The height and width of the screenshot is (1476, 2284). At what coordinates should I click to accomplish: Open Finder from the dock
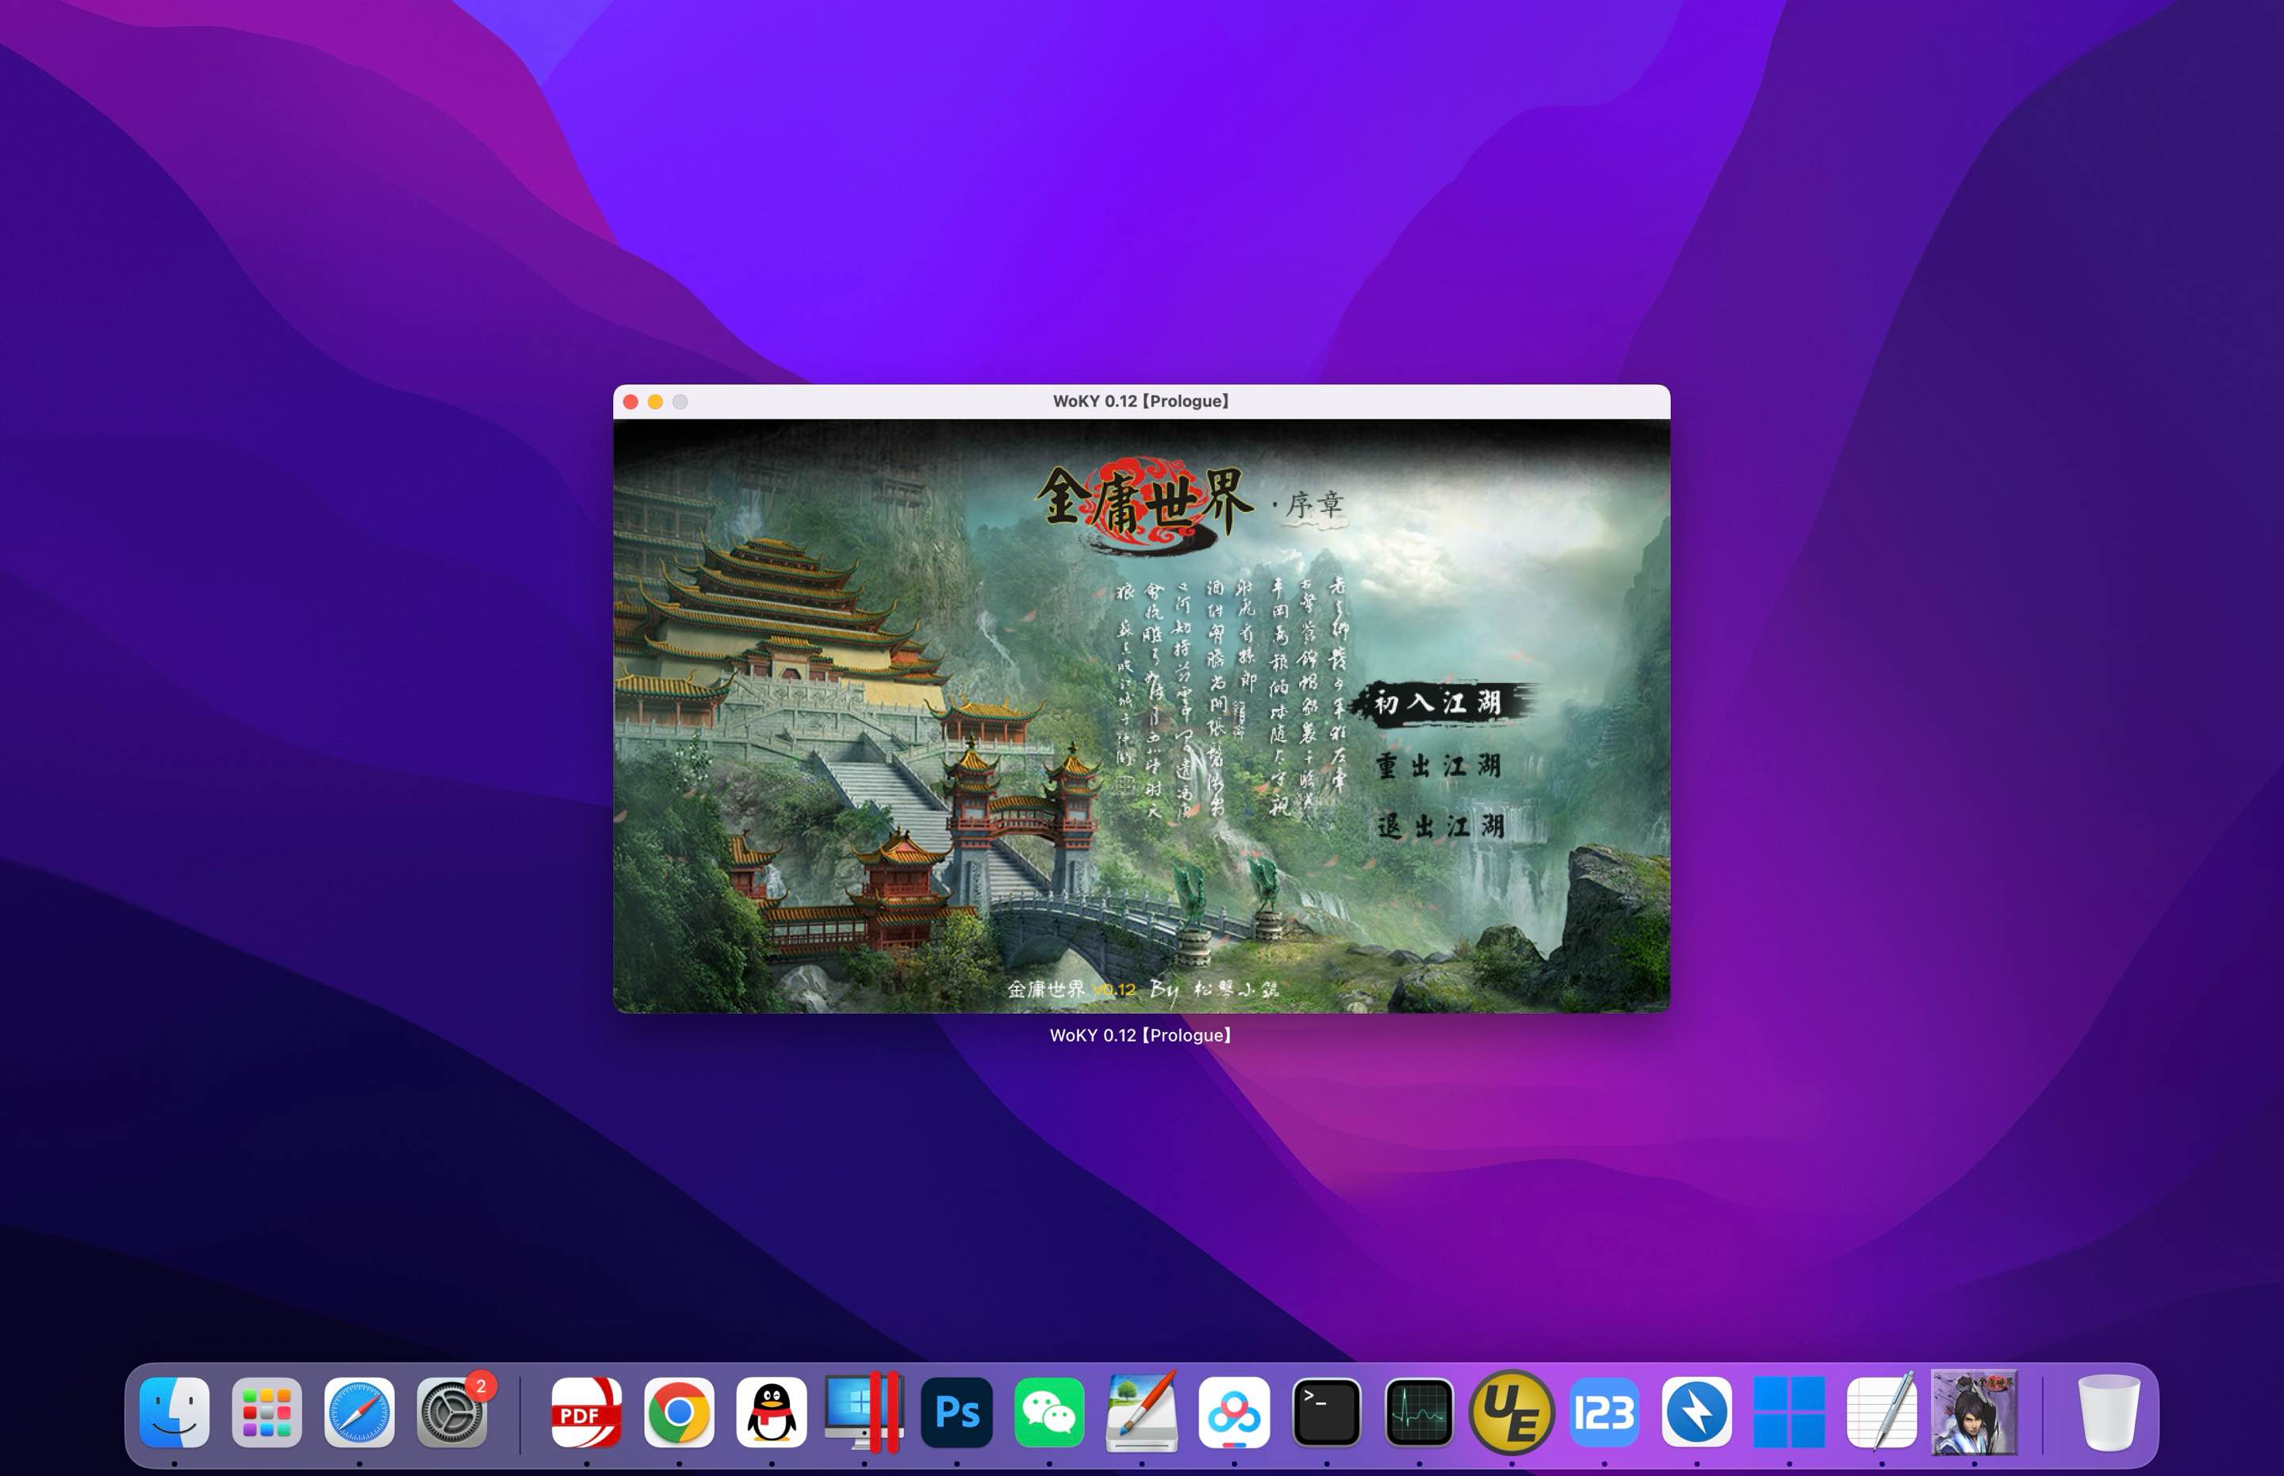point(174,1413)
